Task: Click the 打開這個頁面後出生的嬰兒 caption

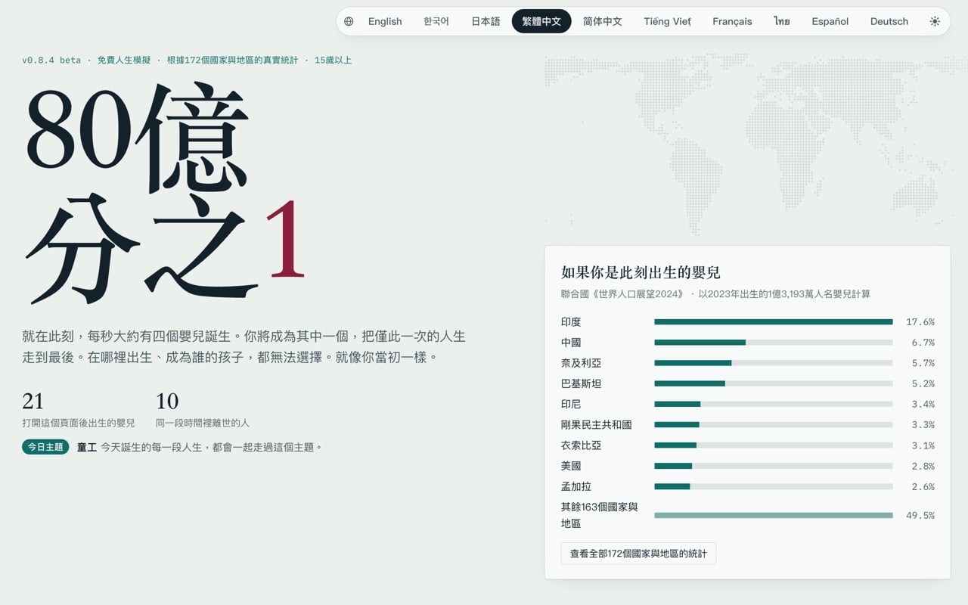Action: (79, 423)
